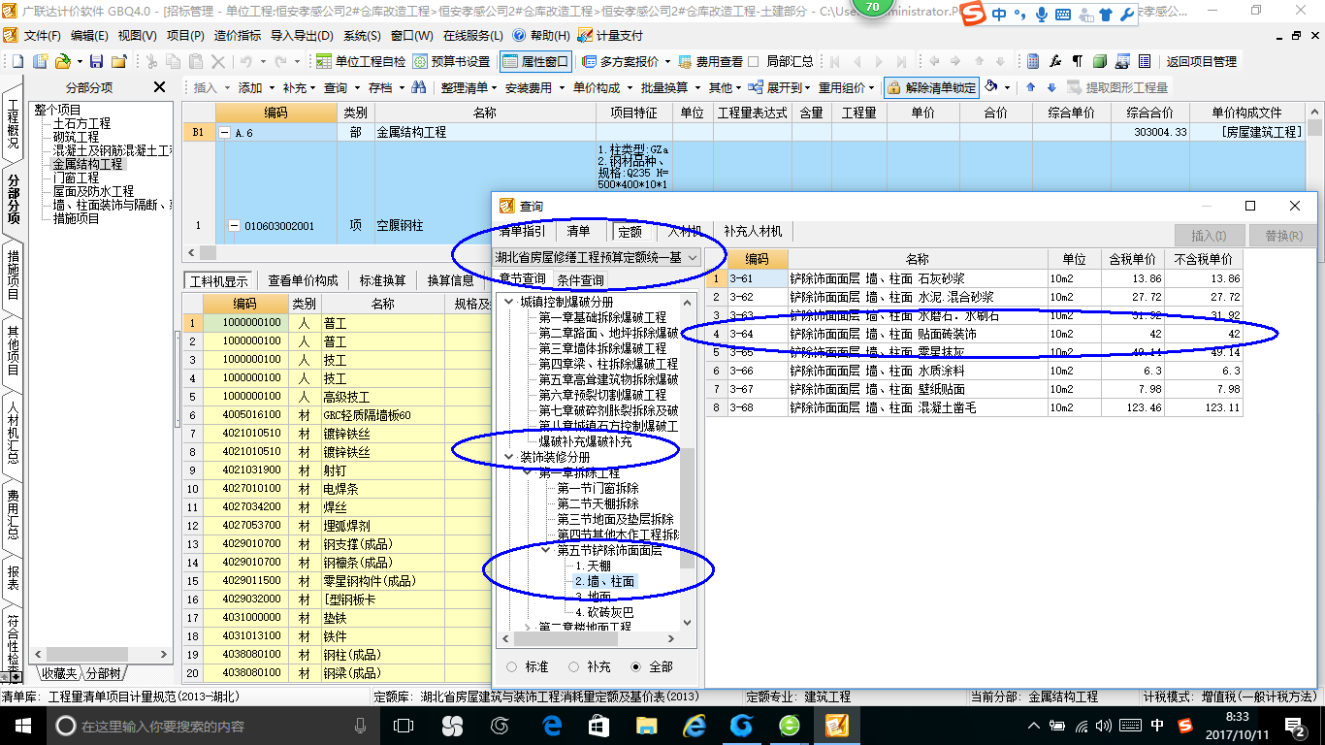Click the blue floppy disk save icon
The image size is (1325, 745).
click(x=98, y=61)
